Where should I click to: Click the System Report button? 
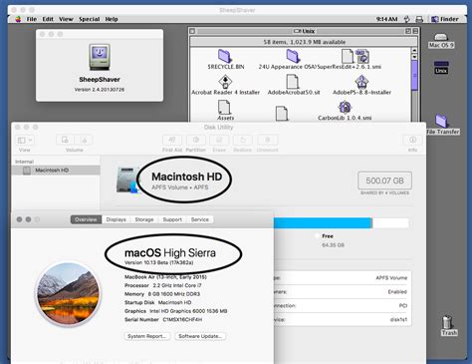pyautogui.click(x=147, y=336)
